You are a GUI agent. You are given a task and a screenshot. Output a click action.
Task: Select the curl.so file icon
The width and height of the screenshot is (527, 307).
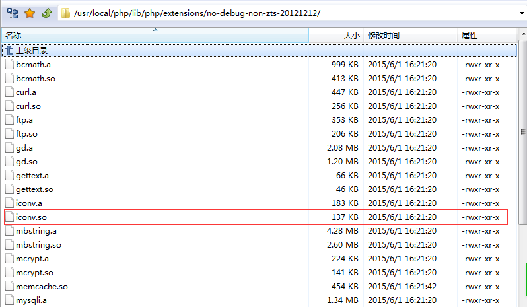coord(9,106)
